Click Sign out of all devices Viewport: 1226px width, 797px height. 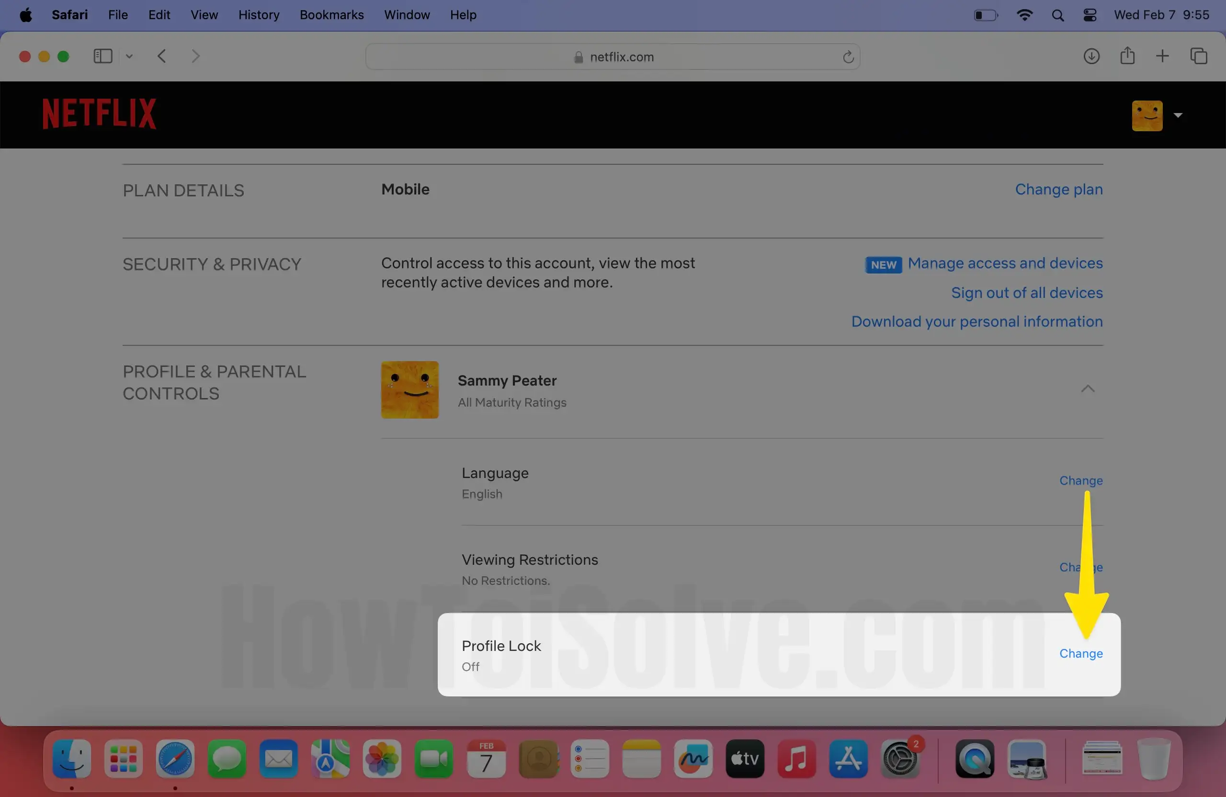click(1026, 293)
